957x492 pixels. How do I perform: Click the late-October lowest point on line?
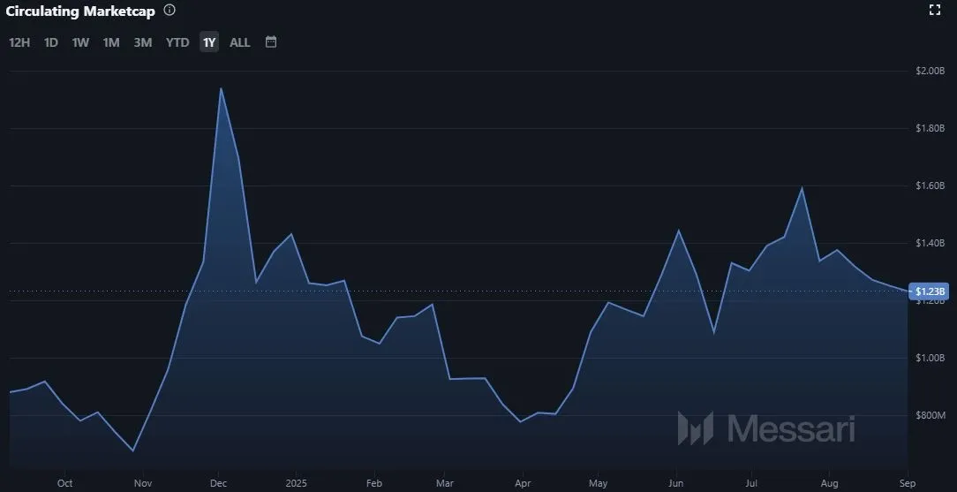133,451
